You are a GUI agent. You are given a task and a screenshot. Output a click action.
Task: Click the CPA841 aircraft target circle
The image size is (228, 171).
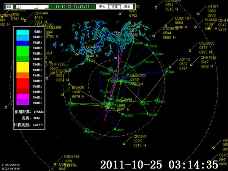pos(124,144)
